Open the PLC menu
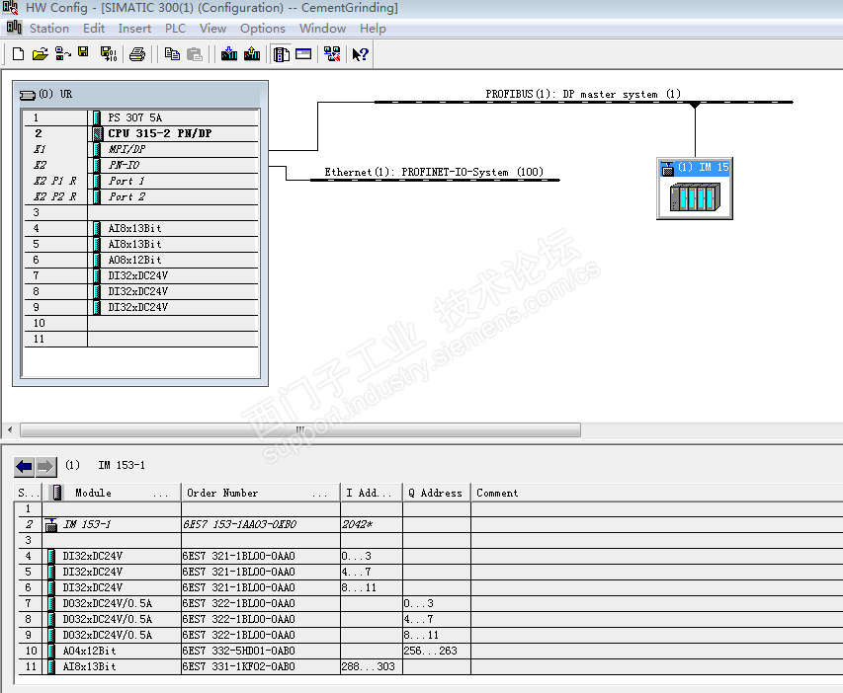The image size is (843, 693). [175, 28]
